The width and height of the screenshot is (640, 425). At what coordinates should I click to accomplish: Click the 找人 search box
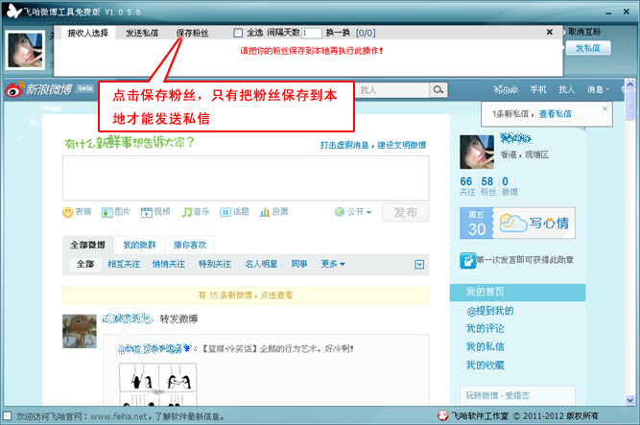[392, 90]
